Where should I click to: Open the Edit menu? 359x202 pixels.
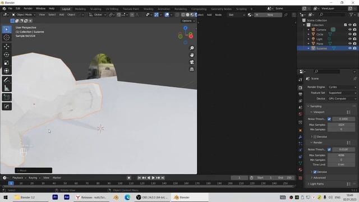tap(18, 8)
